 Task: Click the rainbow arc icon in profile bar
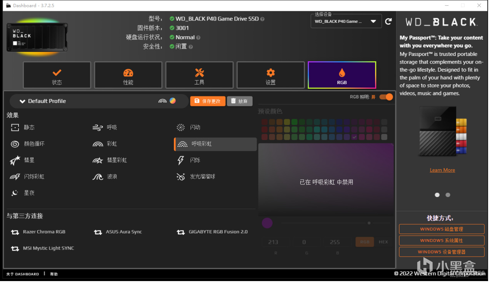pos(162,101)
